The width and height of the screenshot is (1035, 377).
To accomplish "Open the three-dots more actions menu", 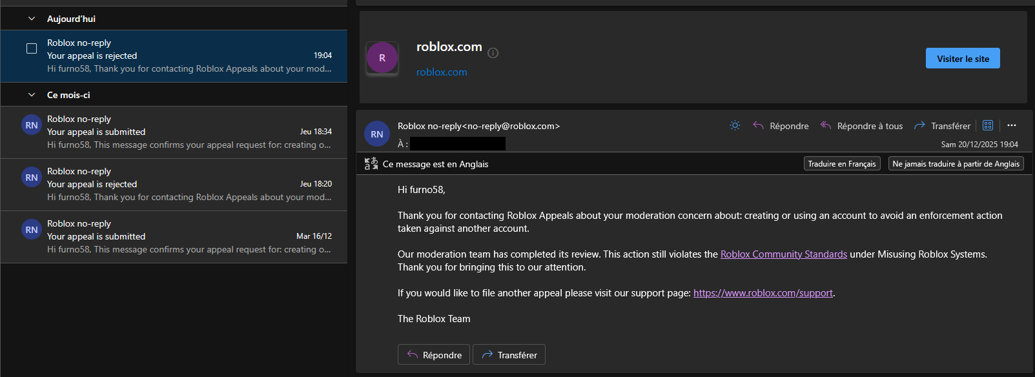I will point(1012,125).
